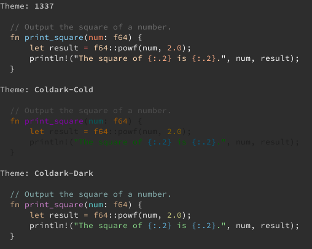
Task: Click the 2.0 literal in 1337 block
Action: pos(174,48)
